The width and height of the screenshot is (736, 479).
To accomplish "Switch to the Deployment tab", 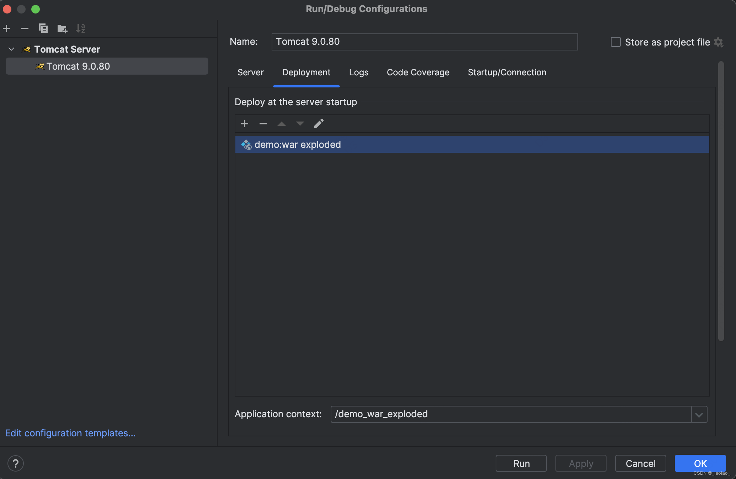I will pos(306,72).
